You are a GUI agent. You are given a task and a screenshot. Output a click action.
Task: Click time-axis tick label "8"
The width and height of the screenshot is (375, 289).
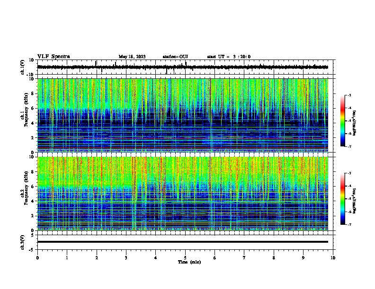click(x=274, y=258)
